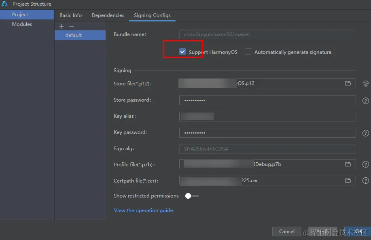Click the Key password field

[267, 133]
